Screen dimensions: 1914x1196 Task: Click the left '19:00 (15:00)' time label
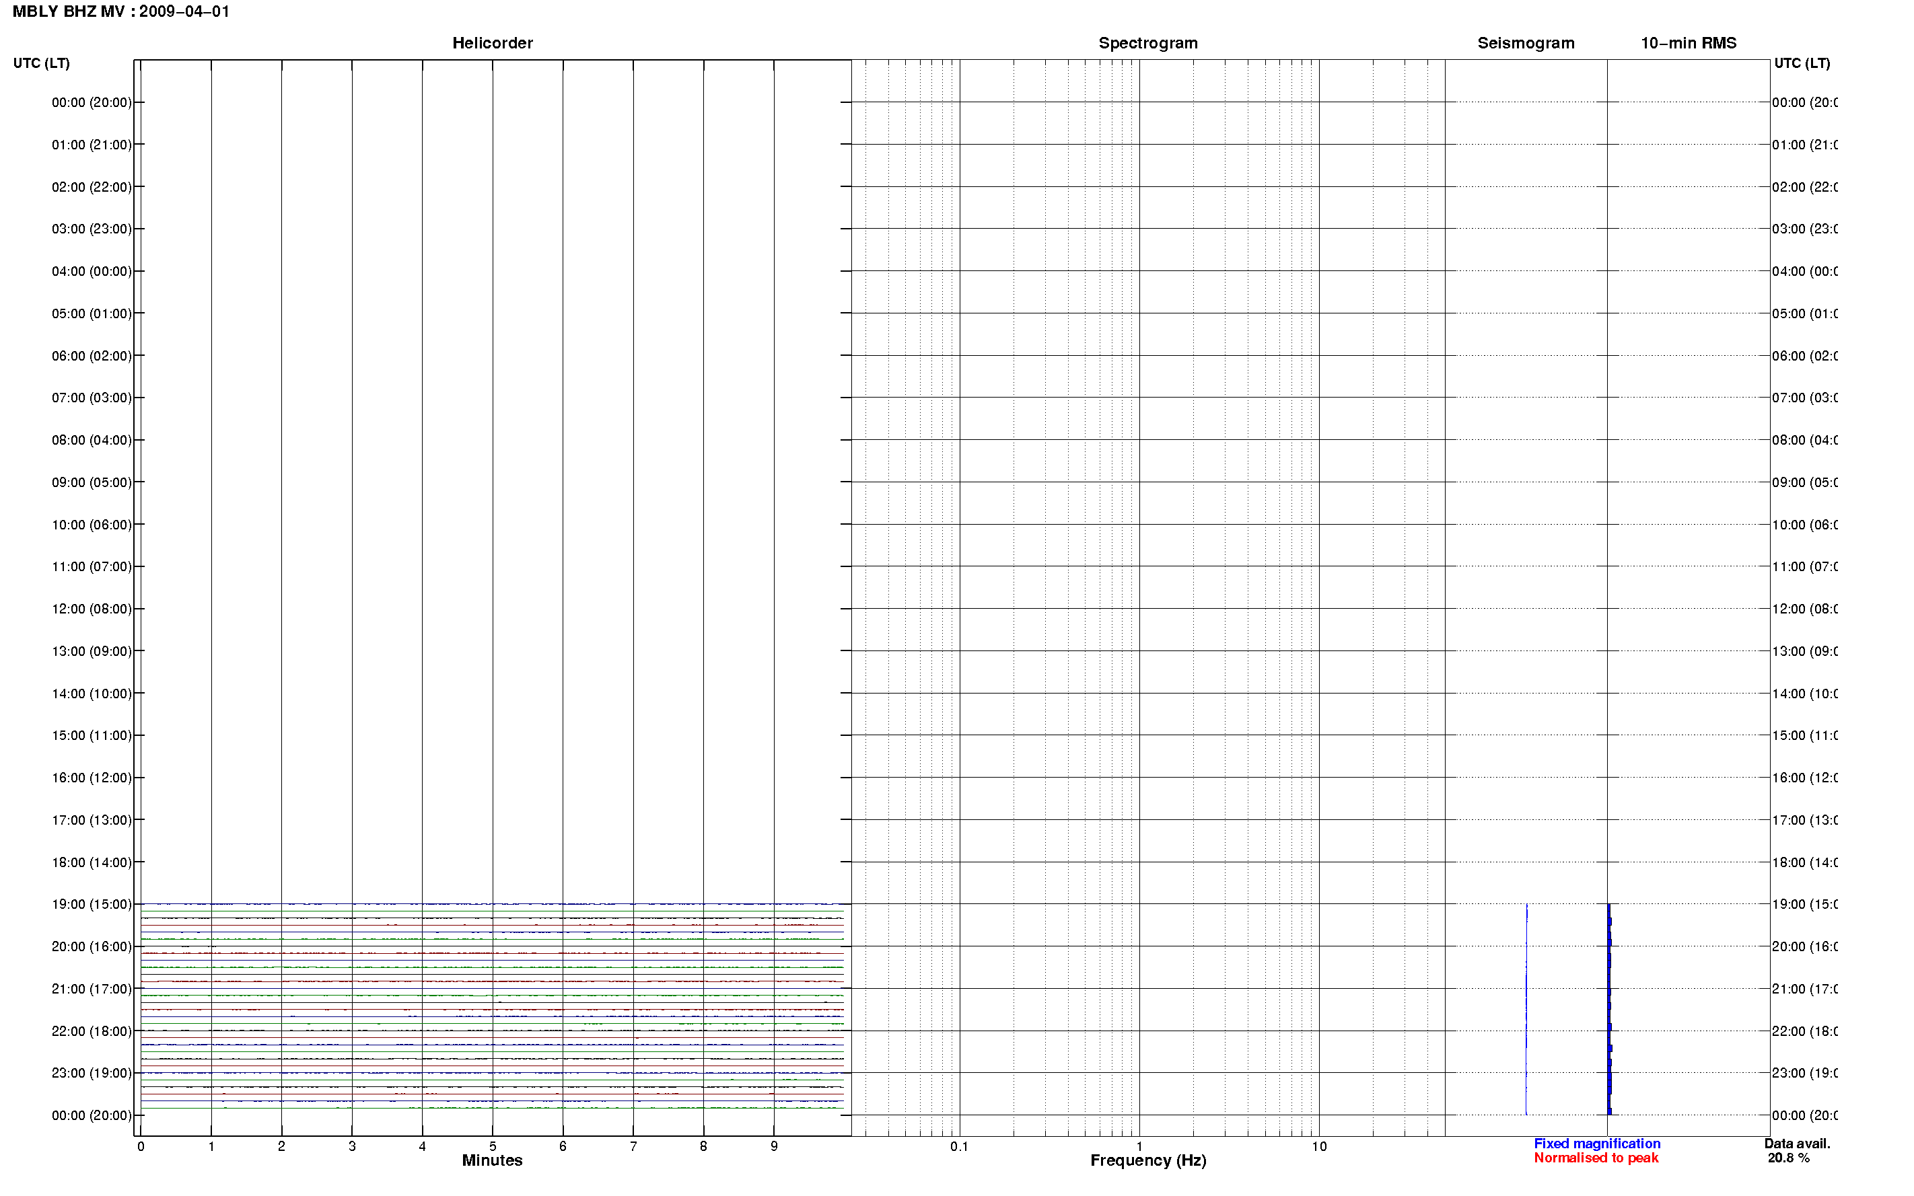pyautogui.click(x=92, y=904)
